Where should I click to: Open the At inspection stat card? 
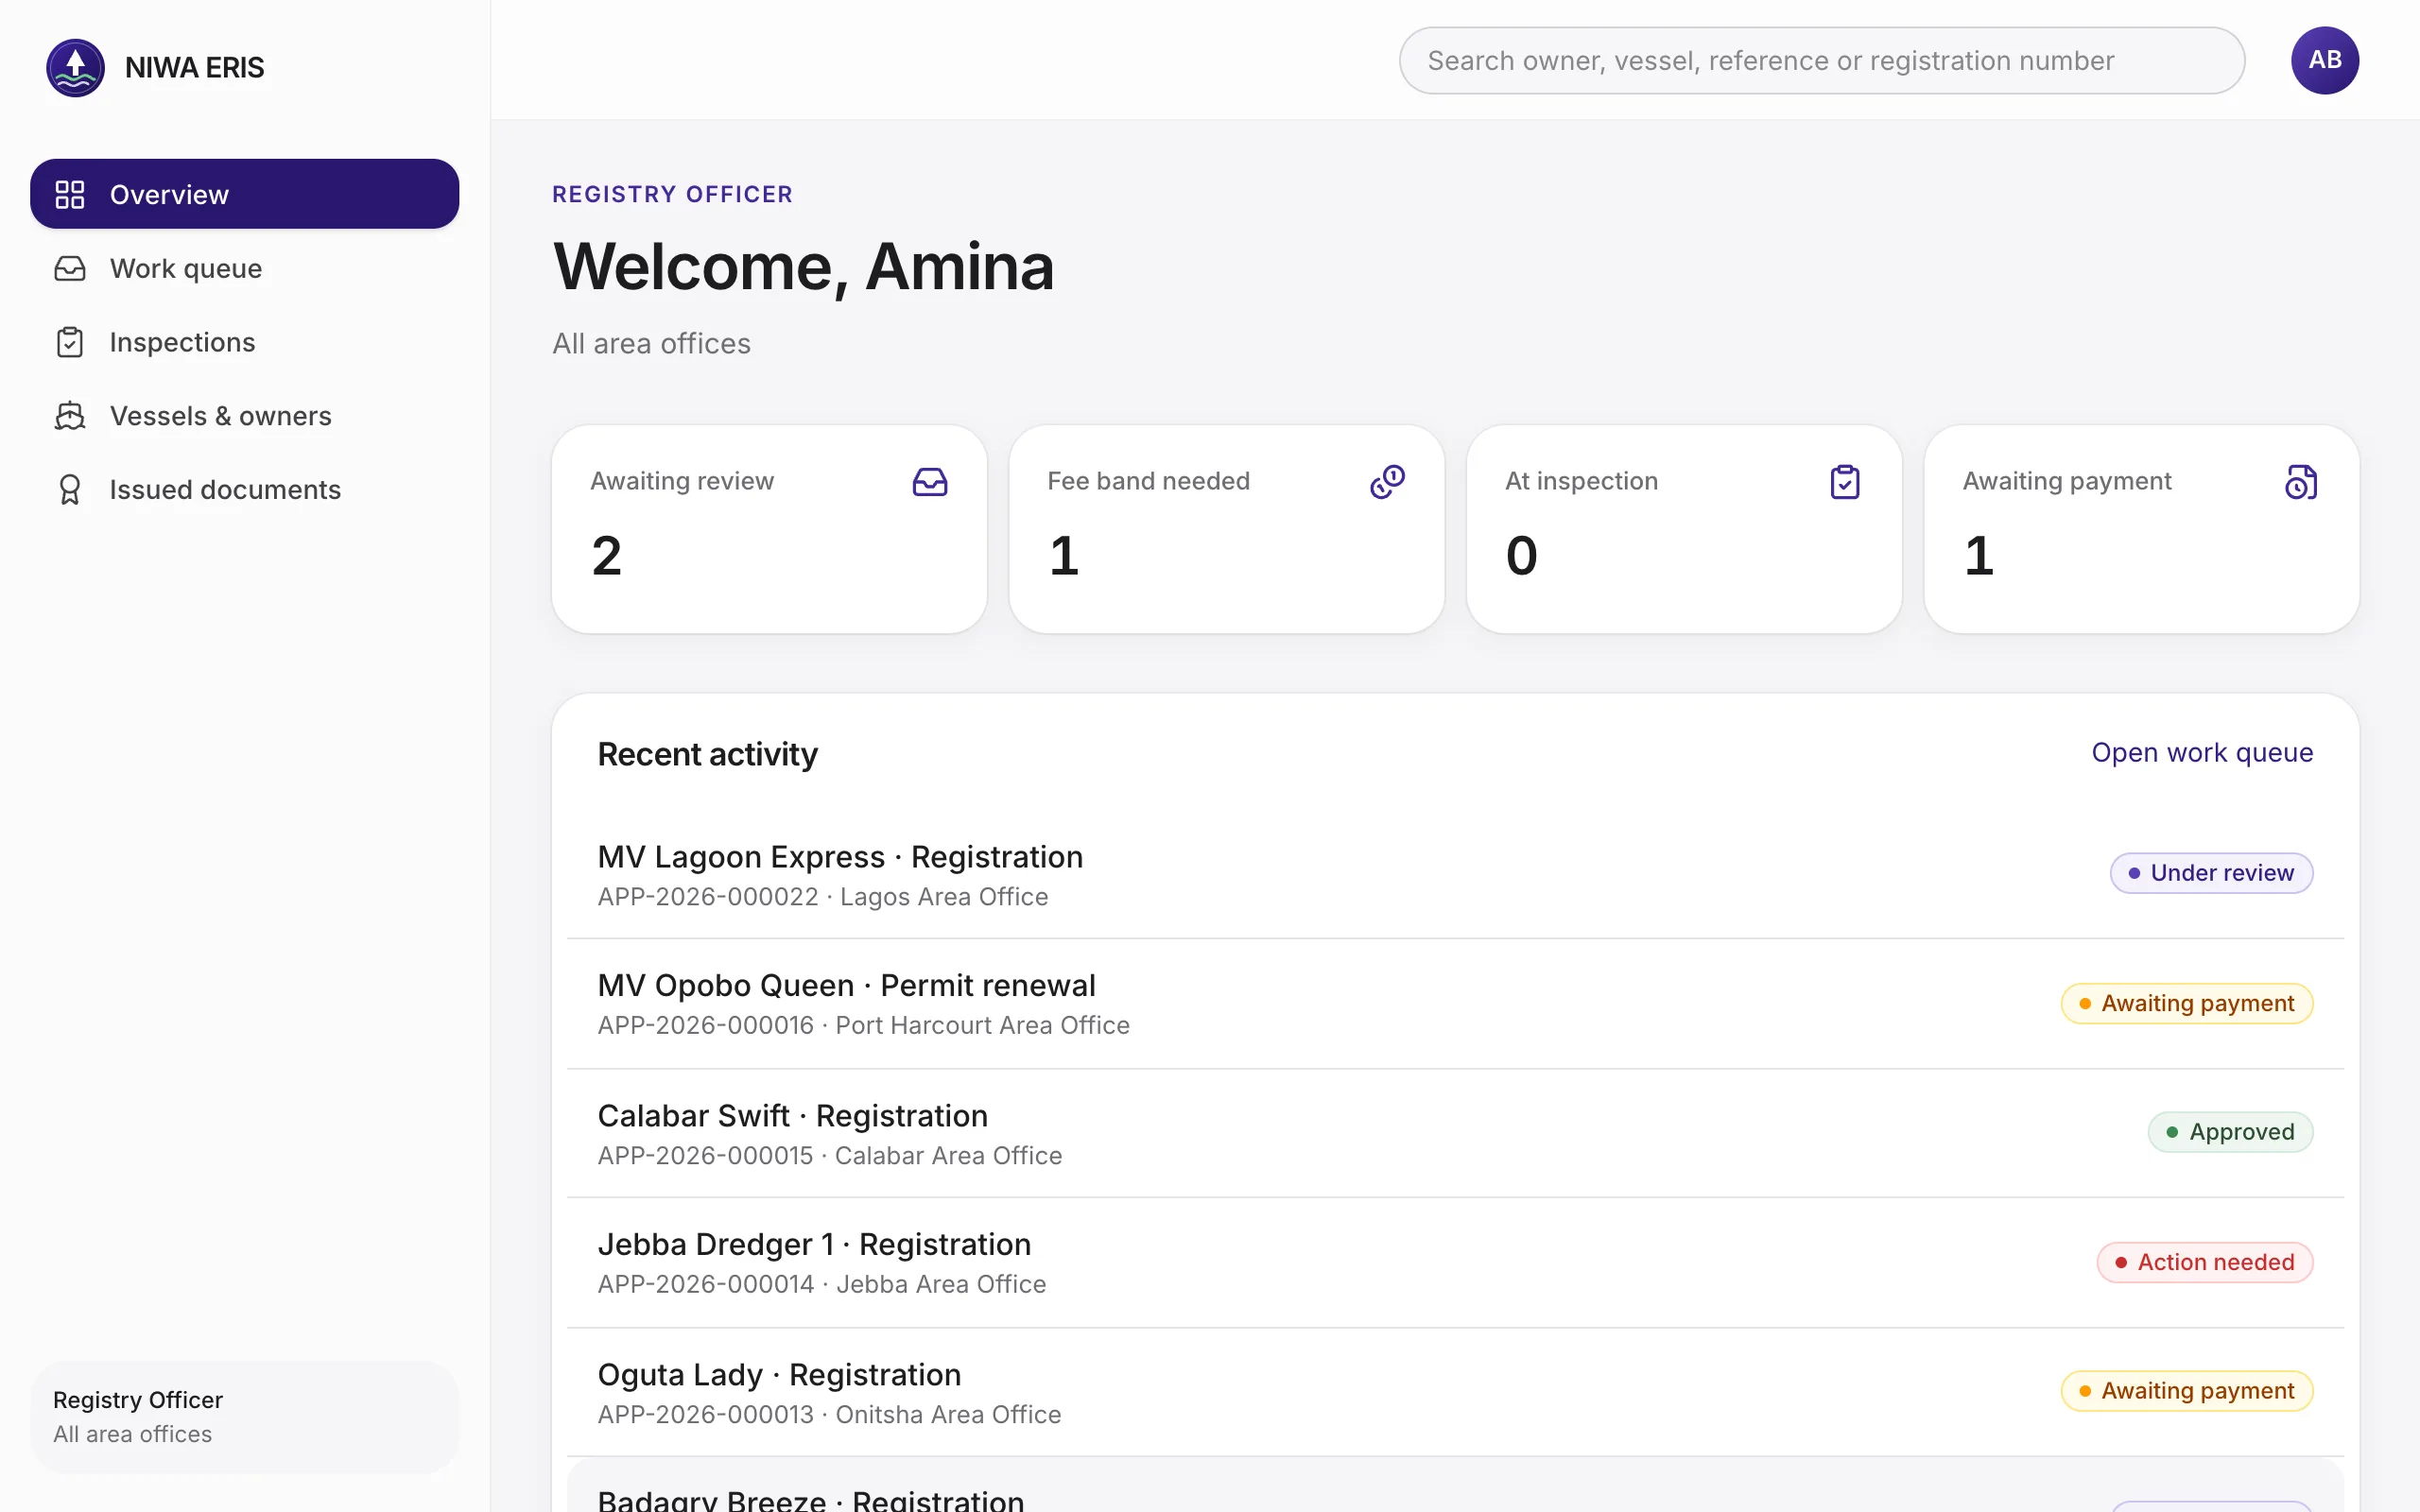(x=1684, y=529)
